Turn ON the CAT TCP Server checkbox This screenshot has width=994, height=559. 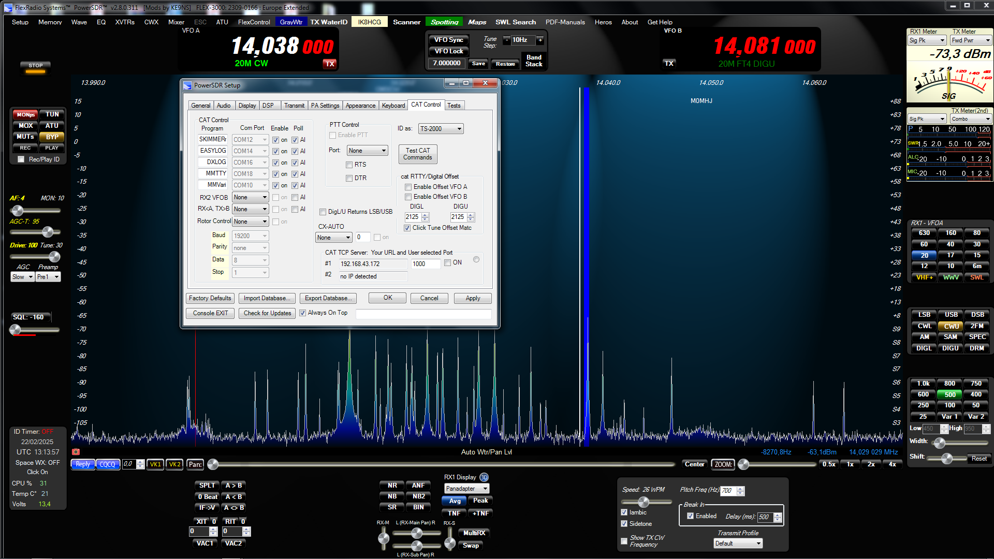(447, 263)
